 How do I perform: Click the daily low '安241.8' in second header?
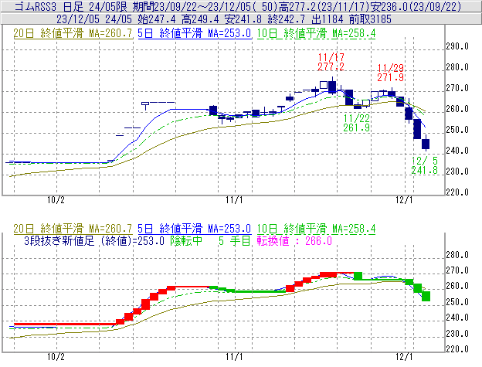click(x=243, y=19)
